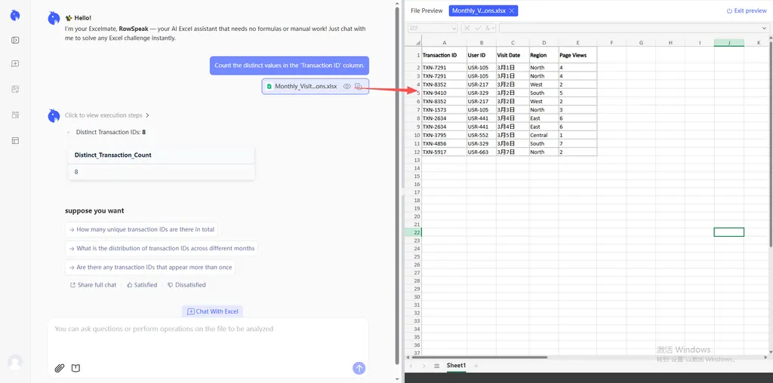The height and width of the screenshot is (383, 773).
Task: Click the send arrow button
Action: coord(359,368)
